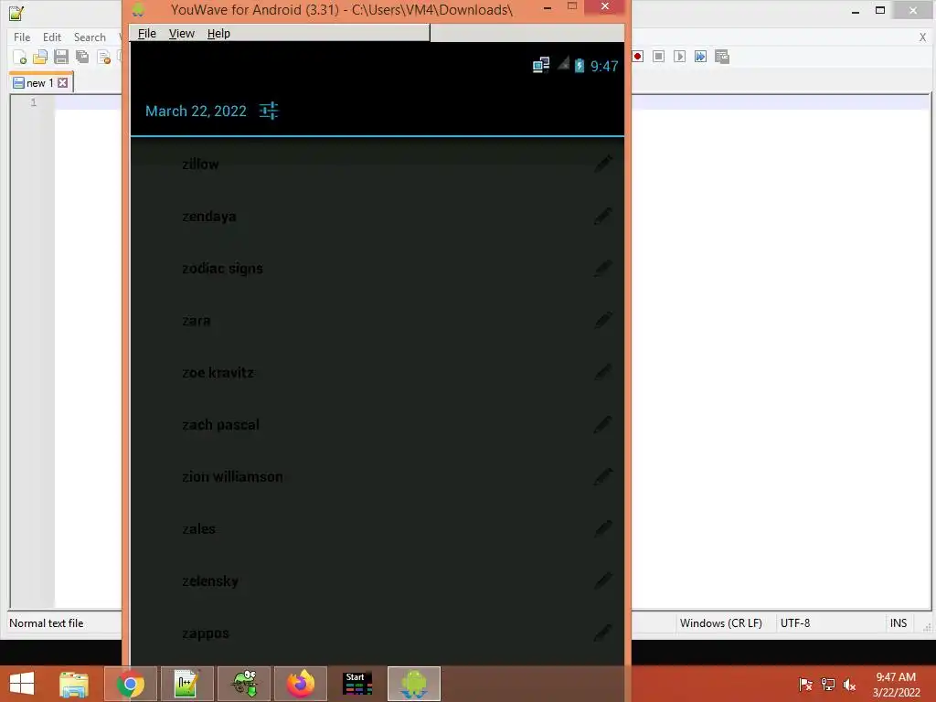Select the zillow search suggestion
The image size is (936, 702).
(200, 165)
